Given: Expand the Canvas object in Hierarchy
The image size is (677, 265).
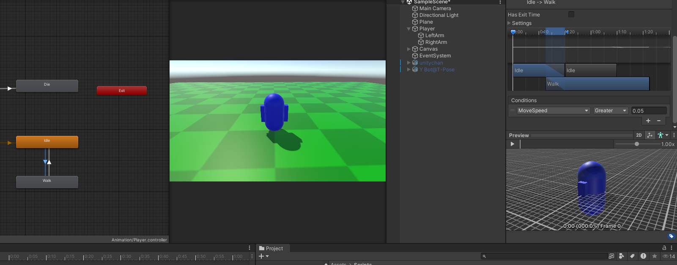Looking at the screenshot, I should click(x=408, y=49).
